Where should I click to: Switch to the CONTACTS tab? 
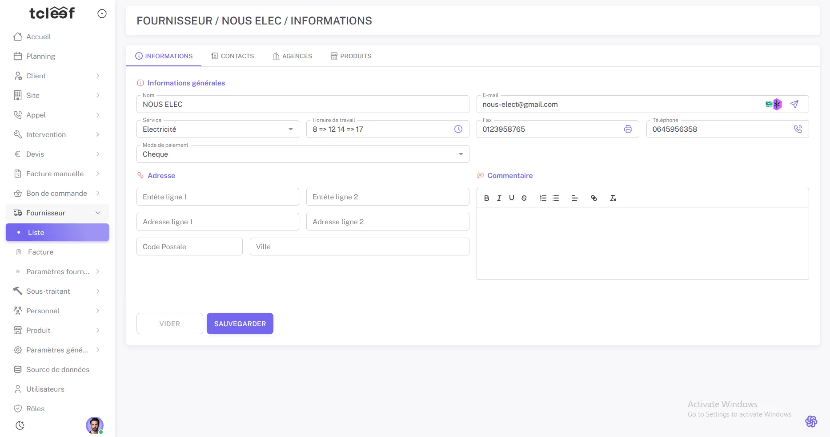(x=233, y=56)
